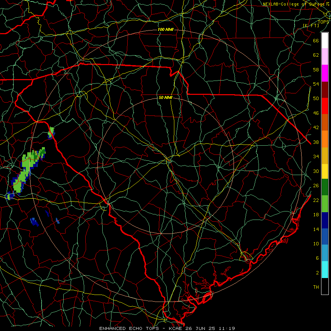331x331 pixels.
Task: Click the 14 scale value
Action: point(316,229)
